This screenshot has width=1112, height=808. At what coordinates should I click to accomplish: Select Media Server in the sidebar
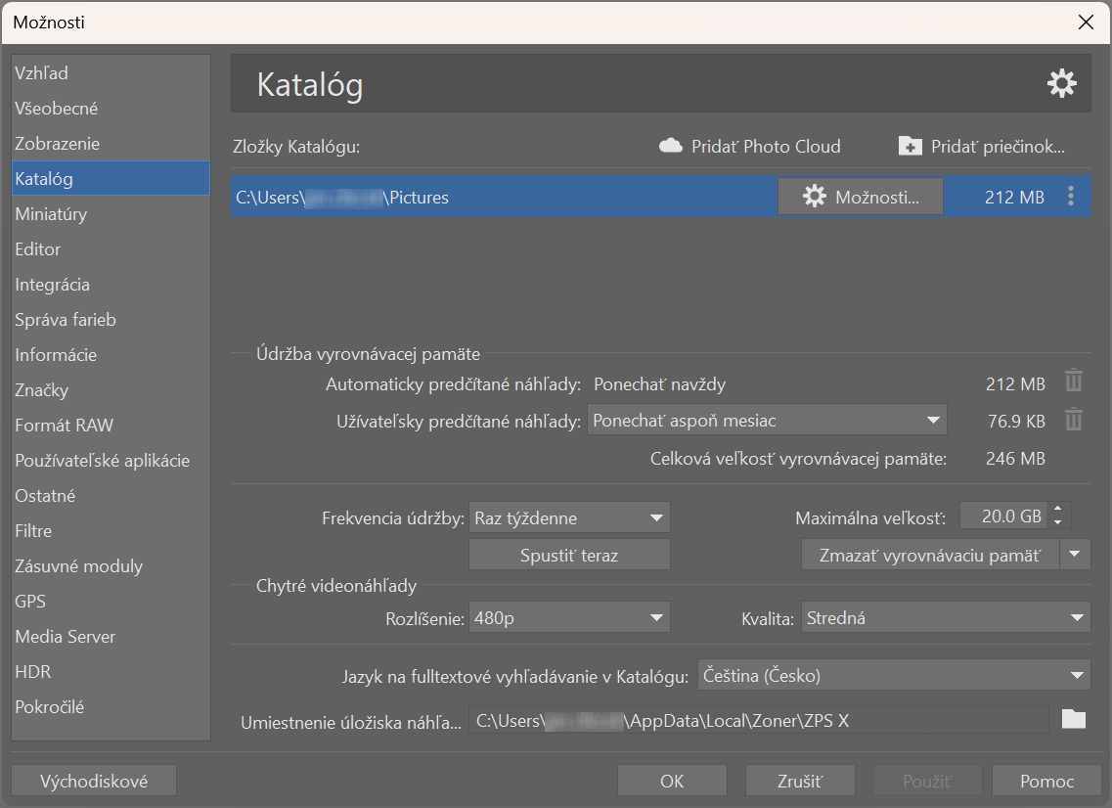111,637
